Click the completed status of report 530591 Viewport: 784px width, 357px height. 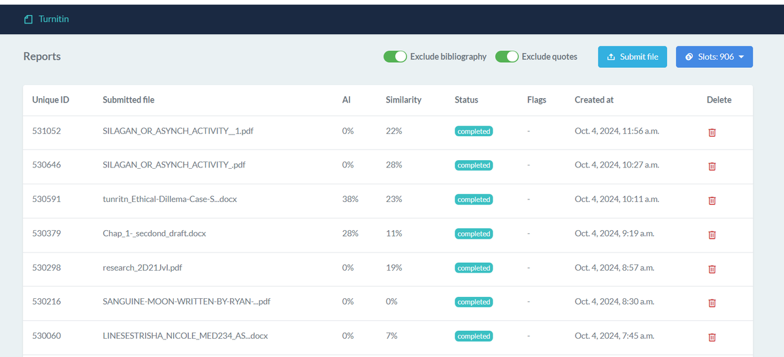pos(474,199)
